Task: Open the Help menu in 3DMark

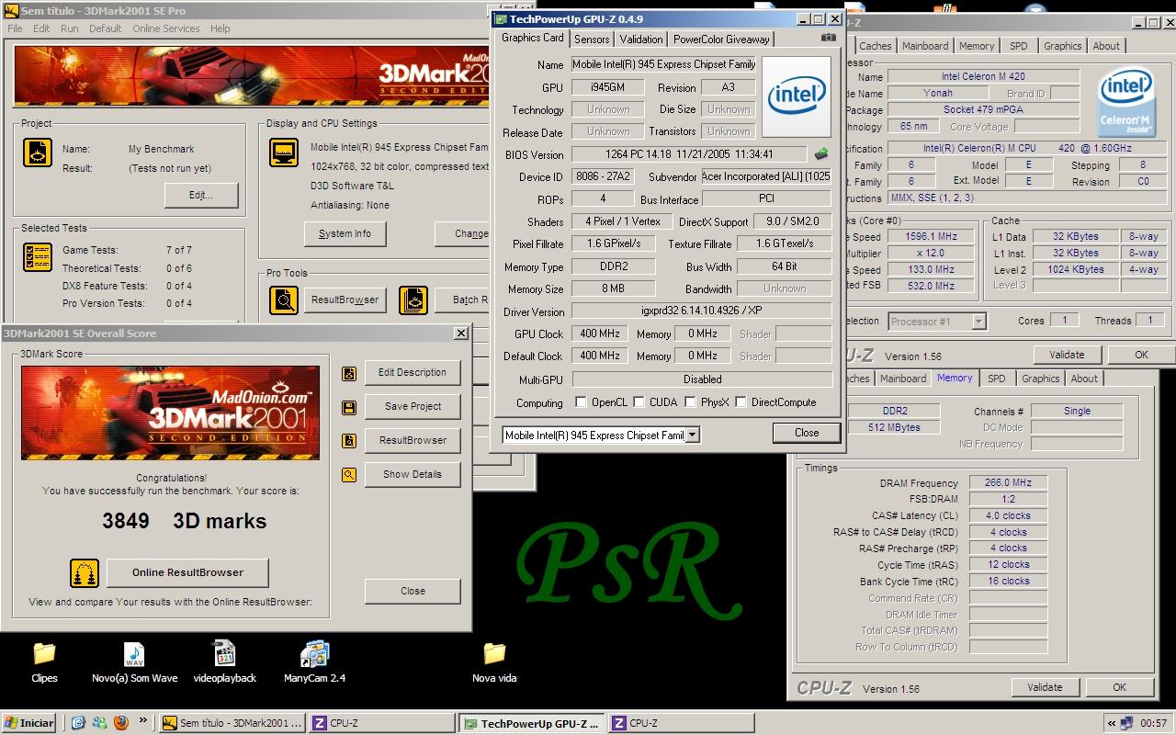Action: 220,28
